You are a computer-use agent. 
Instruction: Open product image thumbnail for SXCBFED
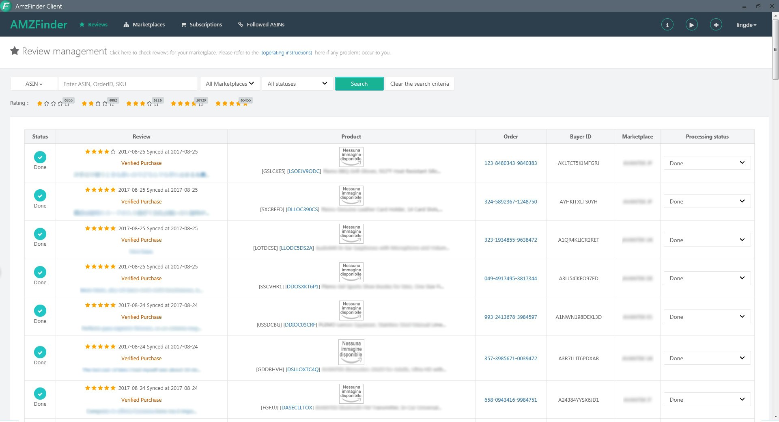pos(351,195)
